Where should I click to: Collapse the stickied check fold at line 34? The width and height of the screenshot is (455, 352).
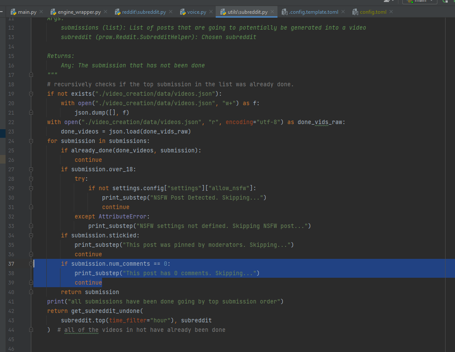pos(30,235)
